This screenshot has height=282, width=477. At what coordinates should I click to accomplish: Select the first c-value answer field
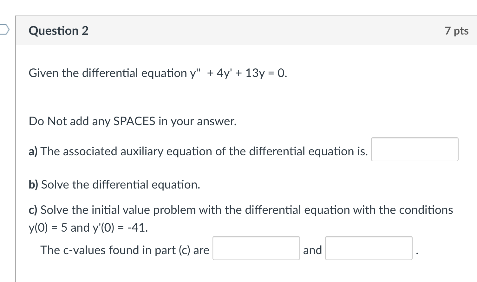tap(256, 249)
